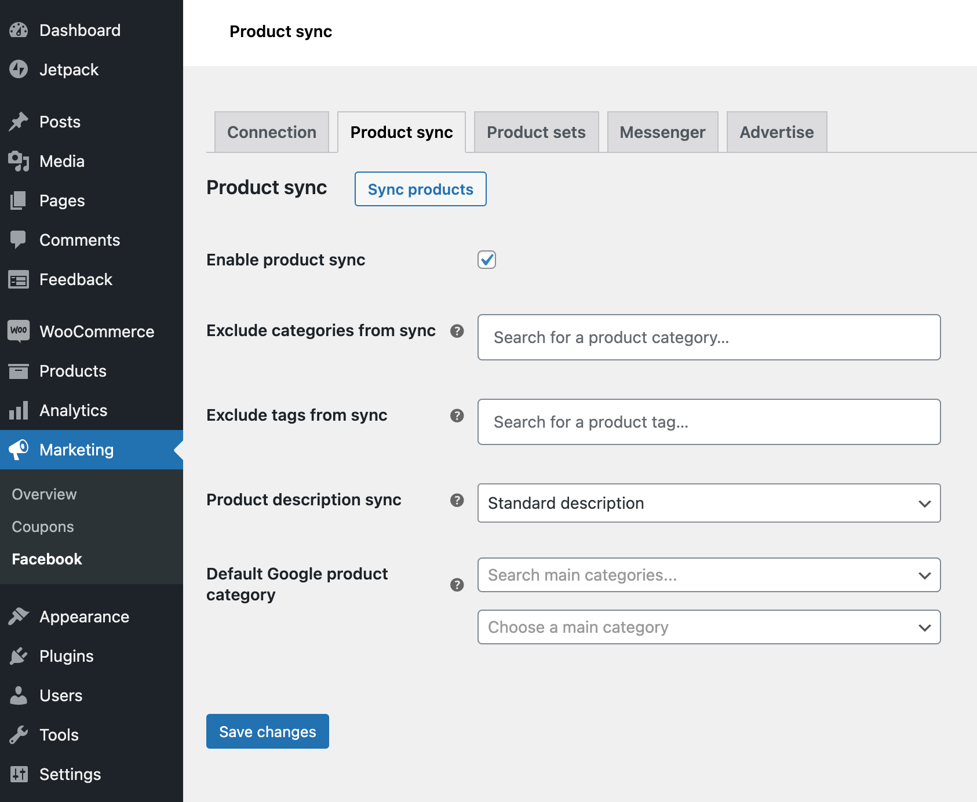The width and height of the screenshot is (977, 802).
Task: Open Plugins via its sidebar icon
Action: pos(19,656)
